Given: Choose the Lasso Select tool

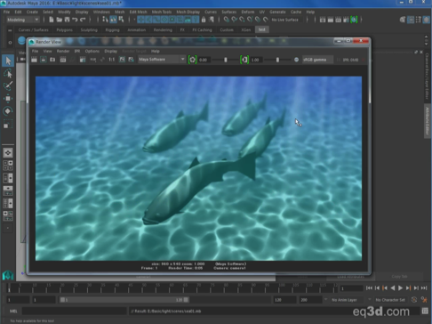Looking at the screenshot, I should pos(8,73).
